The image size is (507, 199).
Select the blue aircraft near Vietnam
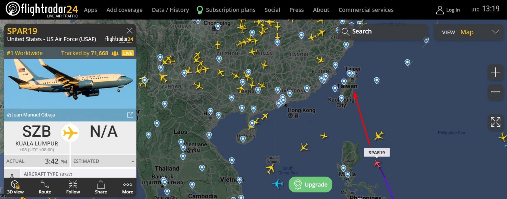[x=278, y=184]
